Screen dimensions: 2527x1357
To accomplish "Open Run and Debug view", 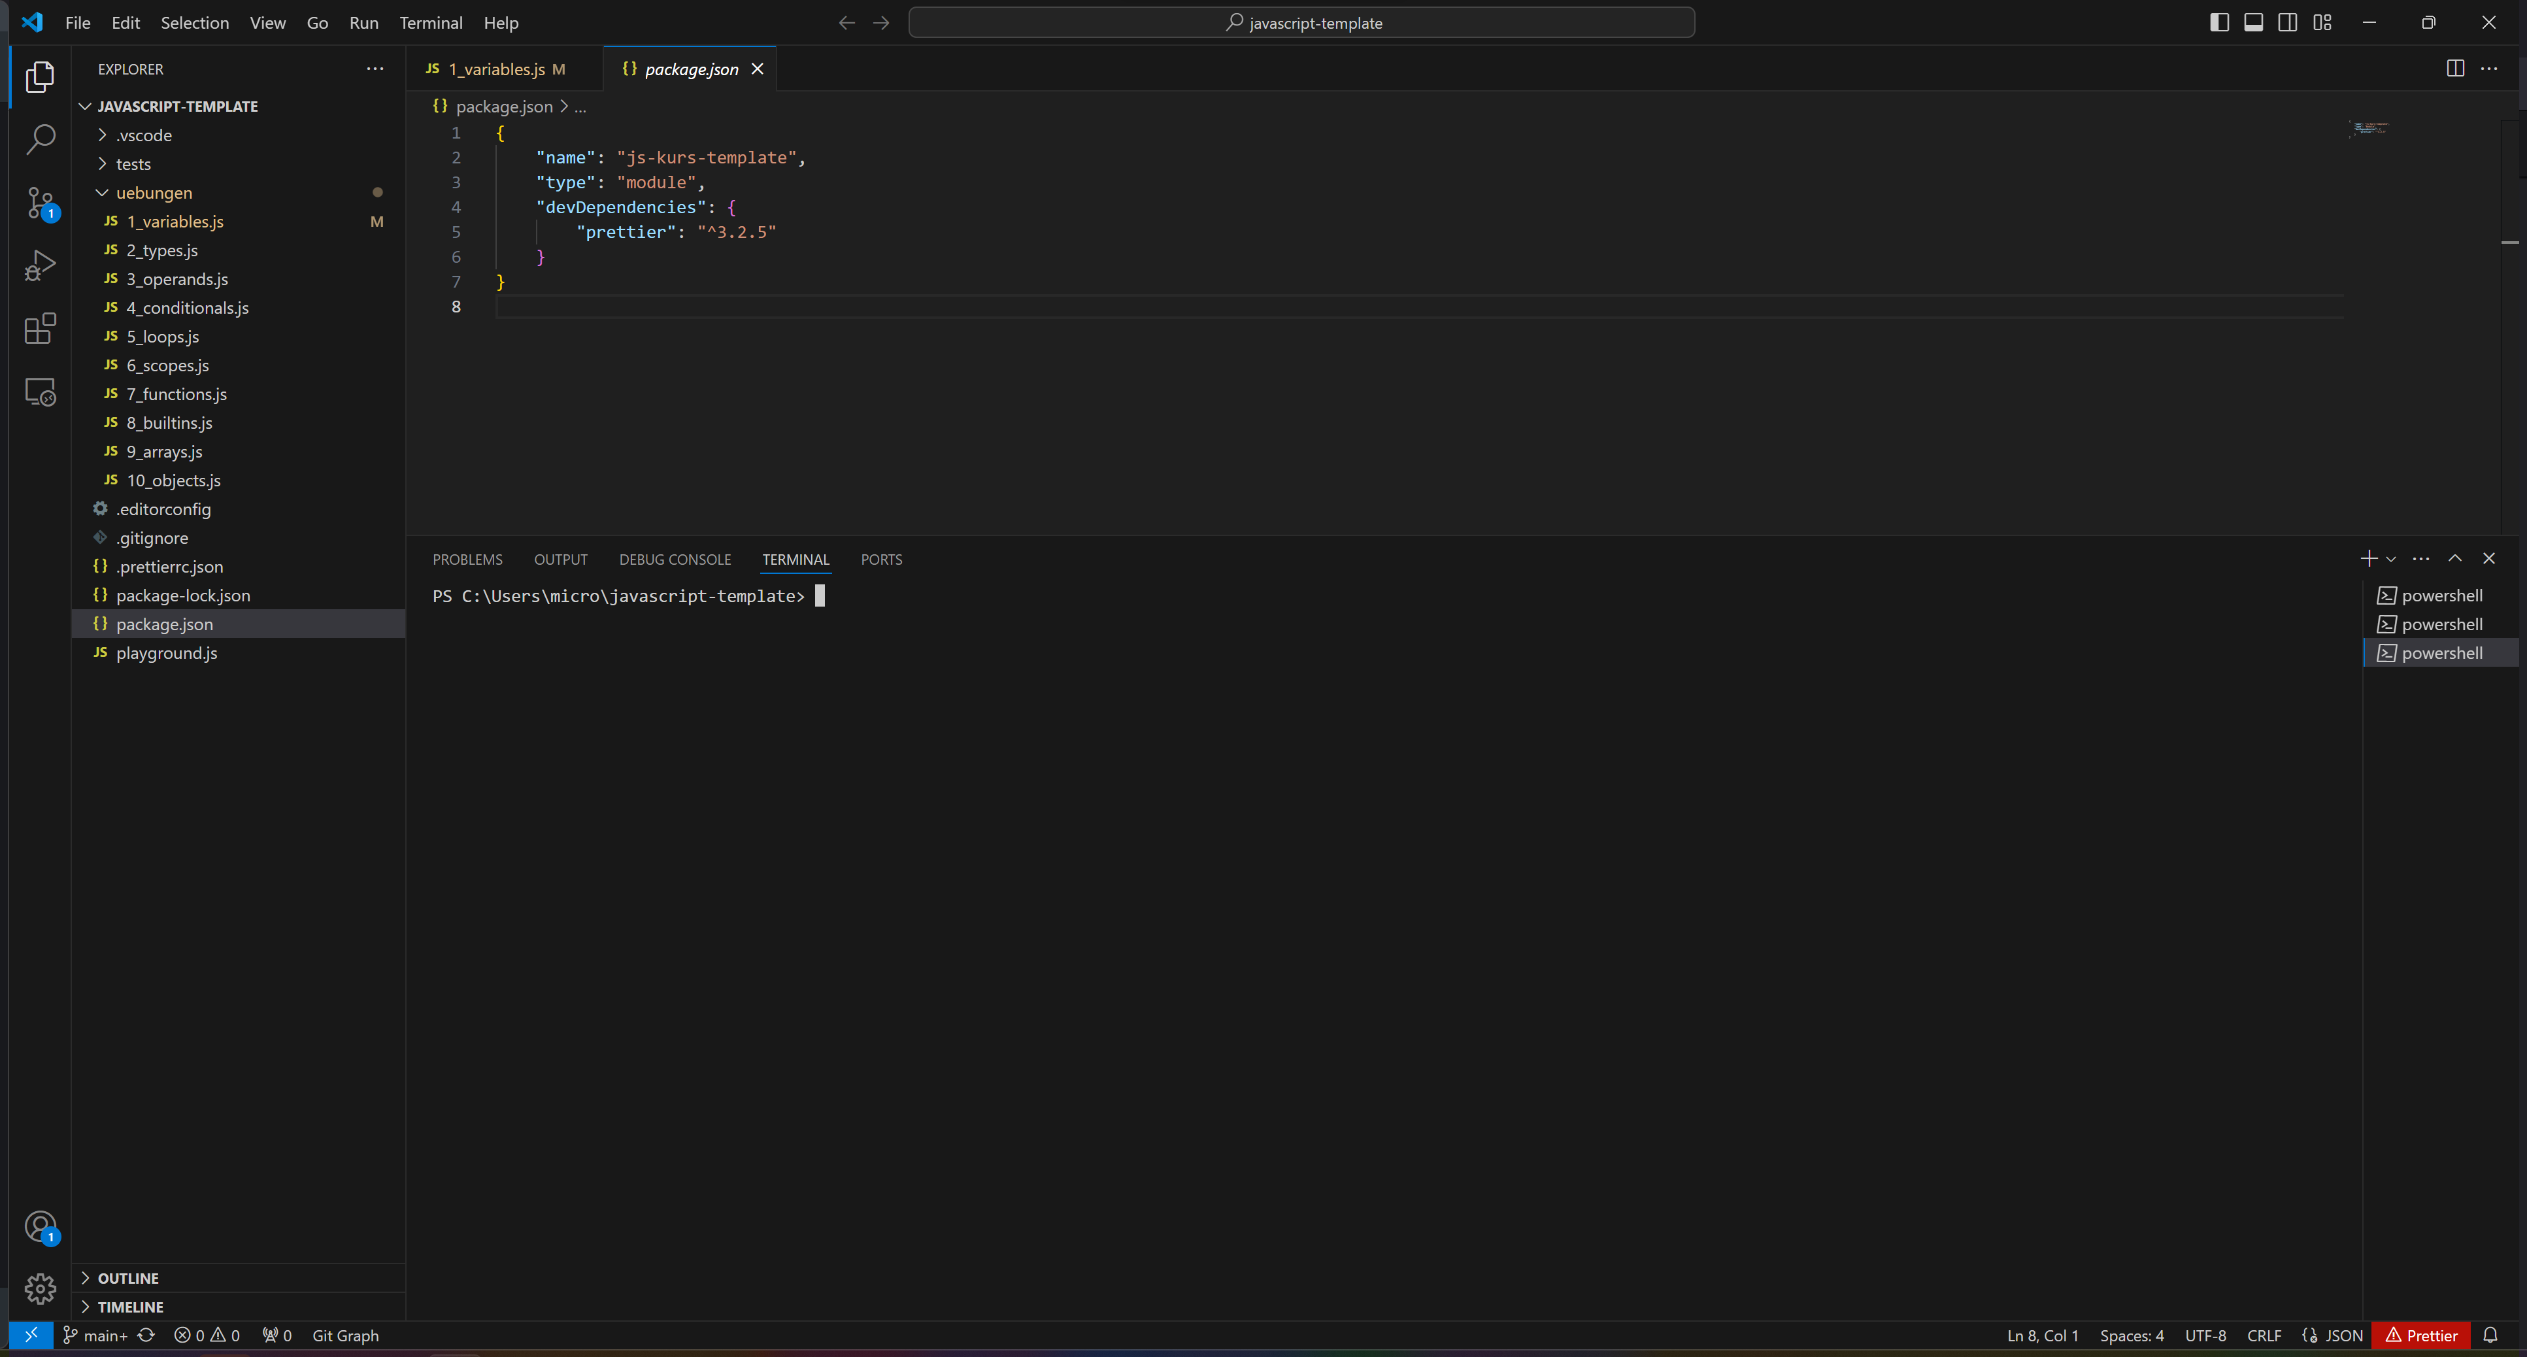I will pos(39,266).
